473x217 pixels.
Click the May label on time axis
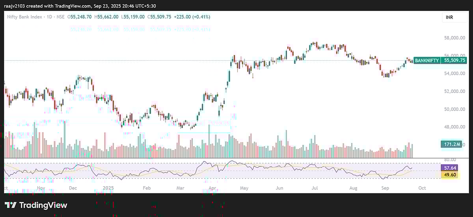click(244, 188)
